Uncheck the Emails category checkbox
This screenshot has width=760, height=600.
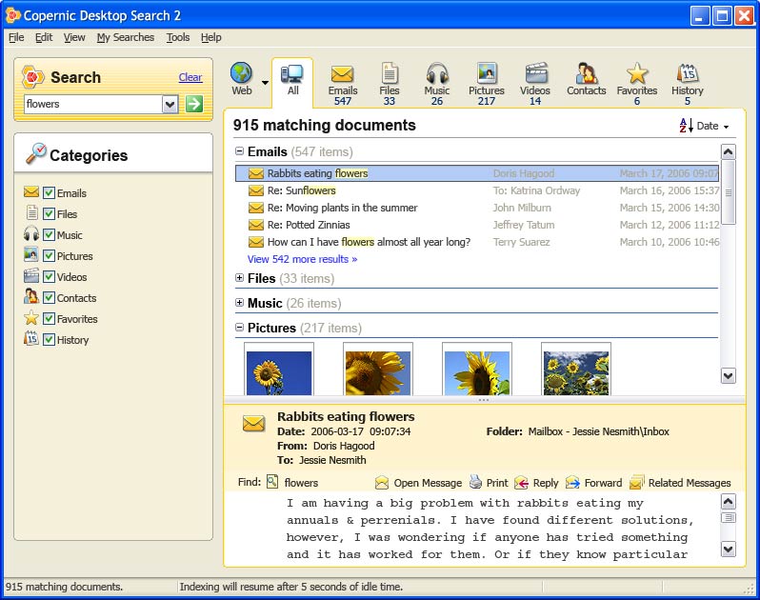click(50, 193)
